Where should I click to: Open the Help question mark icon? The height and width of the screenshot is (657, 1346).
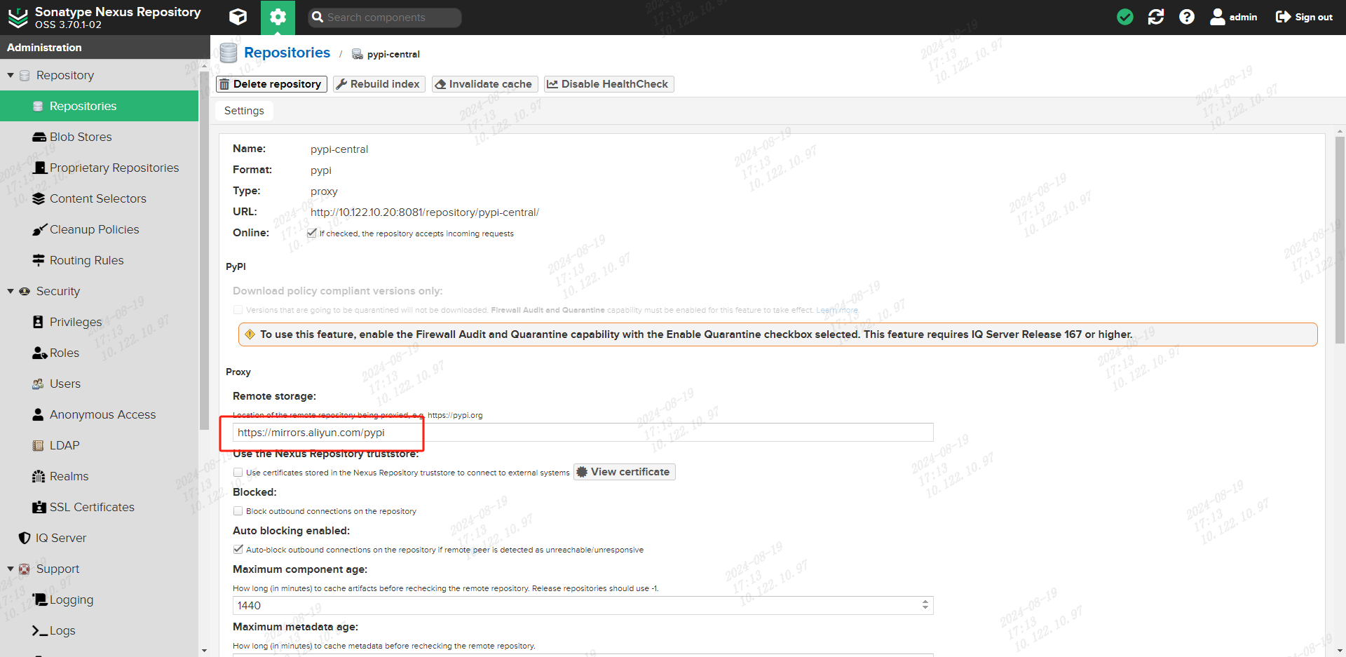coord(1187,17)
